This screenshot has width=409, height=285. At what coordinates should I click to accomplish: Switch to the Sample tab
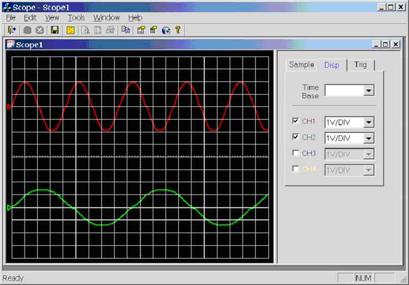click(302, 65)
